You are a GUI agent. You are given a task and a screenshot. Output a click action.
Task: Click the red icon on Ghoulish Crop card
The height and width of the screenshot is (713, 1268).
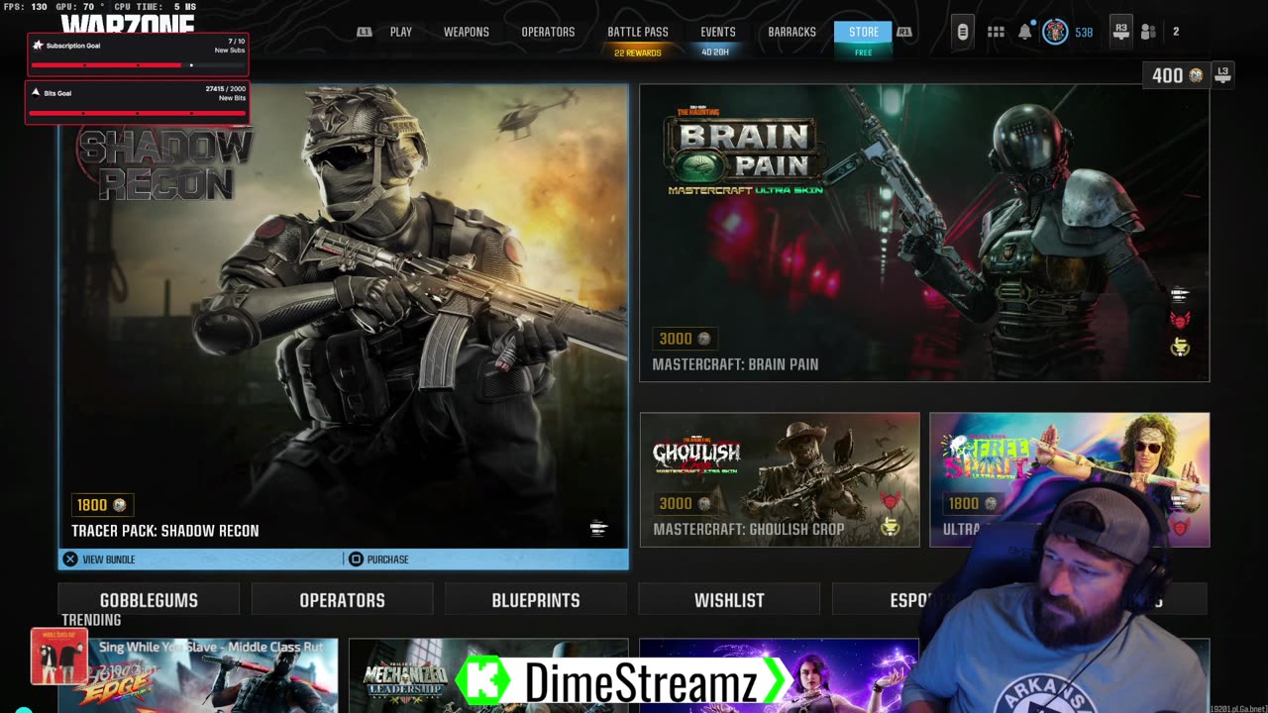[891, 502]
